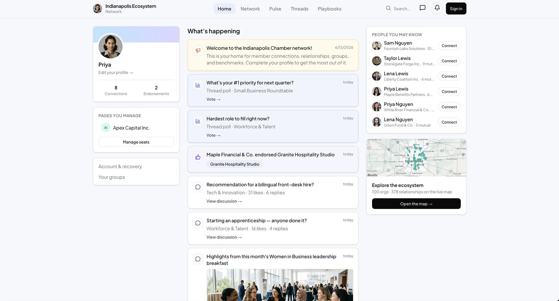559x301 pixels.
Task: Click Lena Lewis's avatar
Action: (x=377, y=76)
